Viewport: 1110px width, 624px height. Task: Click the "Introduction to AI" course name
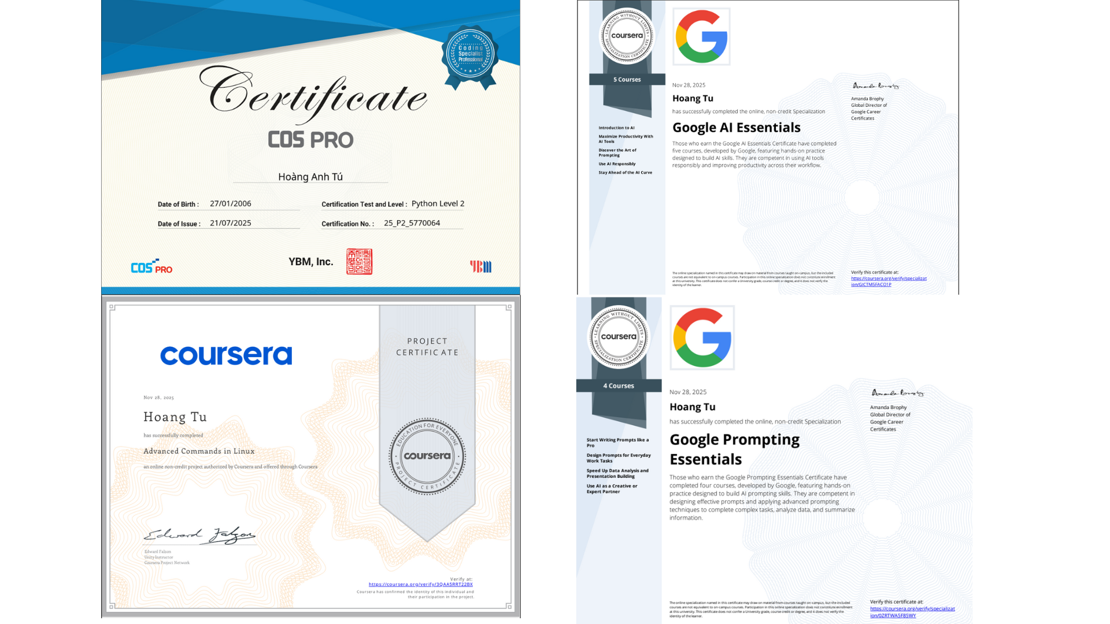[616, 128]
